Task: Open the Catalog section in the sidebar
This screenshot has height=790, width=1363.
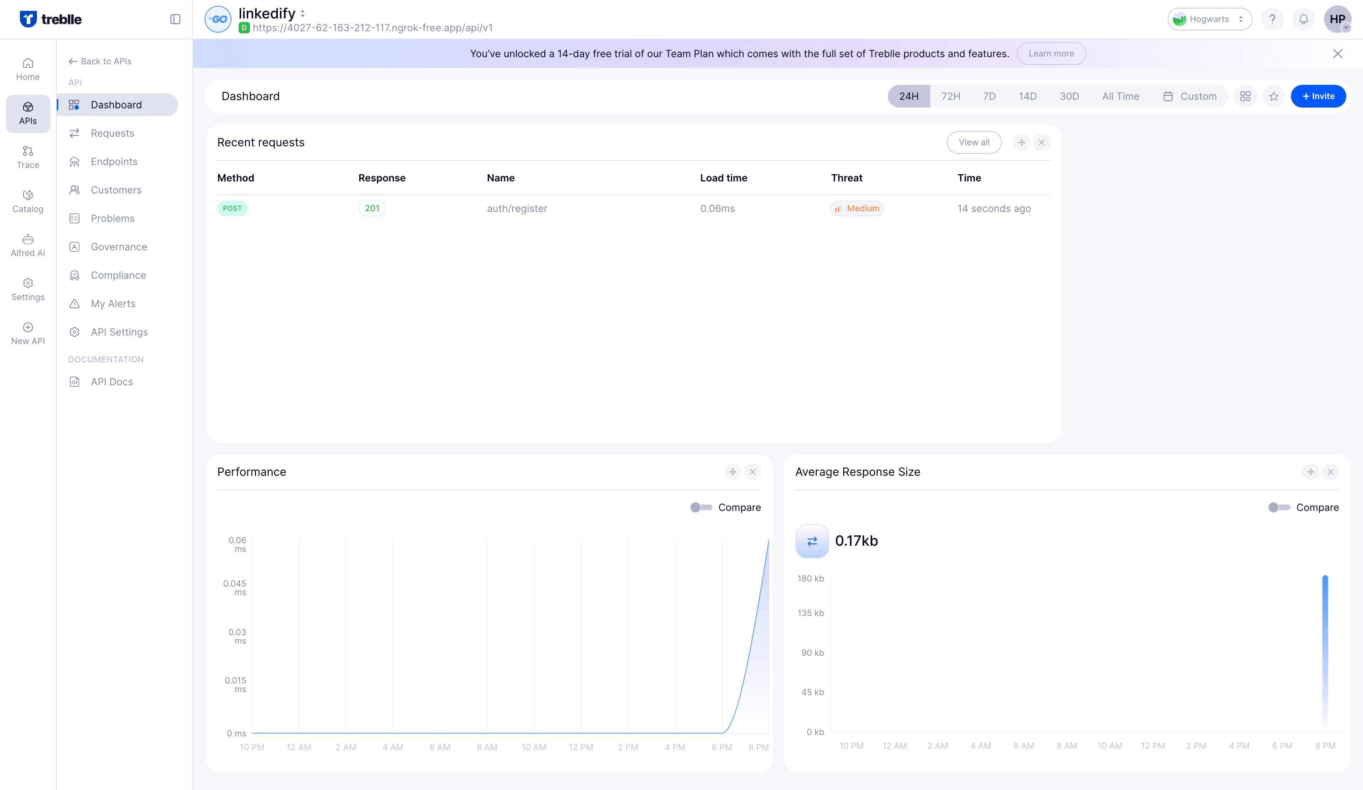Action: (28, 201)
